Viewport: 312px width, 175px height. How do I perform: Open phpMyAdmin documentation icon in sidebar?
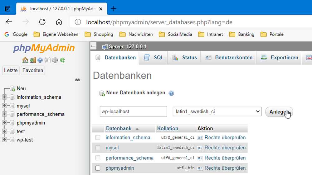tap(40, 60)
